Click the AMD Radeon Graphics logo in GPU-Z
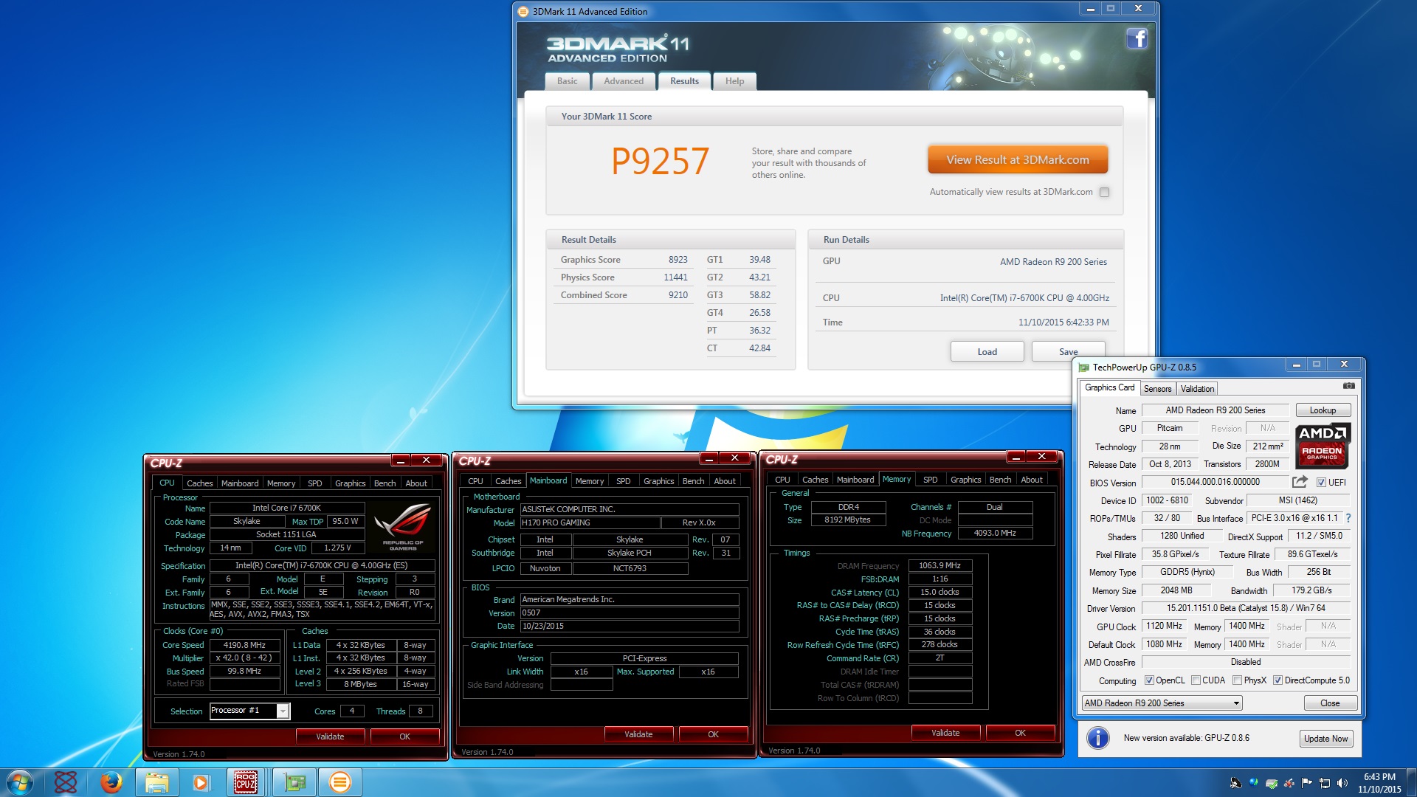This screenshot has height=797, width=1417. click(1322, 446)
